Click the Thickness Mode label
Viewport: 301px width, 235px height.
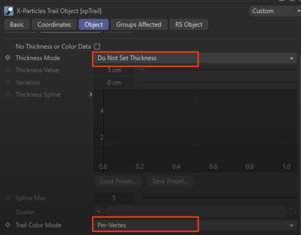pyautogui.click(x=38, y=58)
